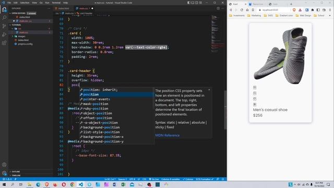Open index.html in Tutorial folder tree
Image resolution: width=334 pixels, height=188 pixels.
[23, 40]
